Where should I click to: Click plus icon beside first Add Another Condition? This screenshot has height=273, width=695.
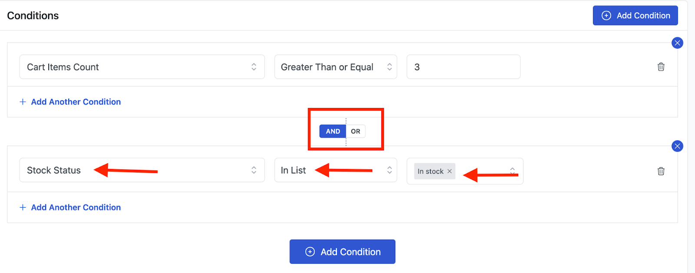pos(23,102)
